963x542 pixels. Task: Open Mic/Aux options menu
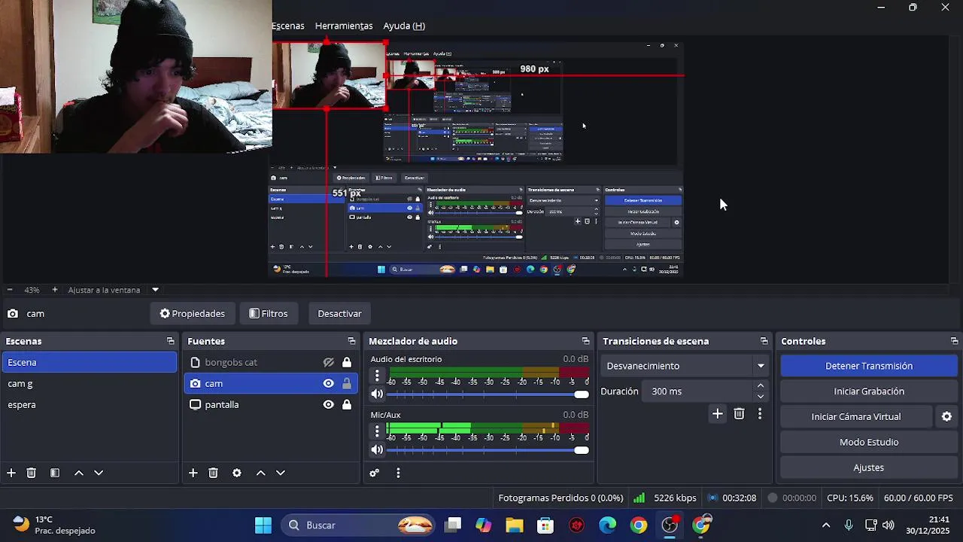[377, 431]
